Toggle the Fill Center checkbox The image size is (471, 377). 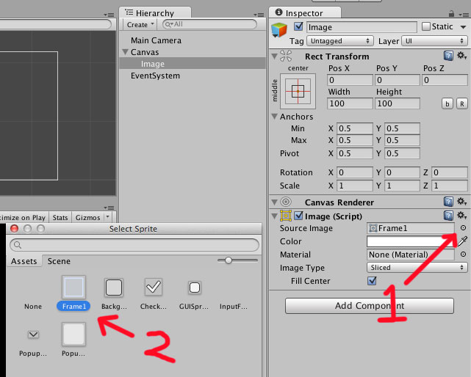pyautogui.click(x=372, y=281)
